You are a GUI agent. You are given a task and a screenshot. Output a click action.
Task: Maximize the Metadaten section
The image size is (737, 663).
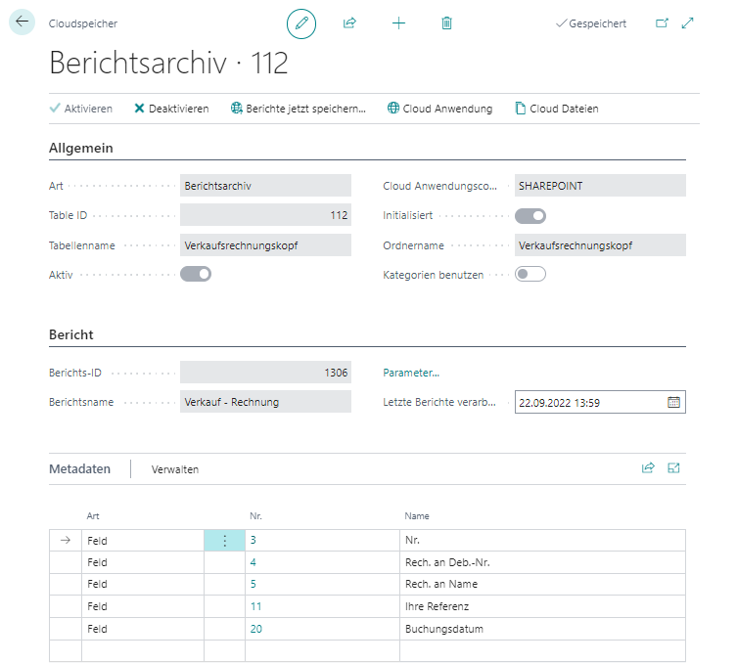(673, 468)
